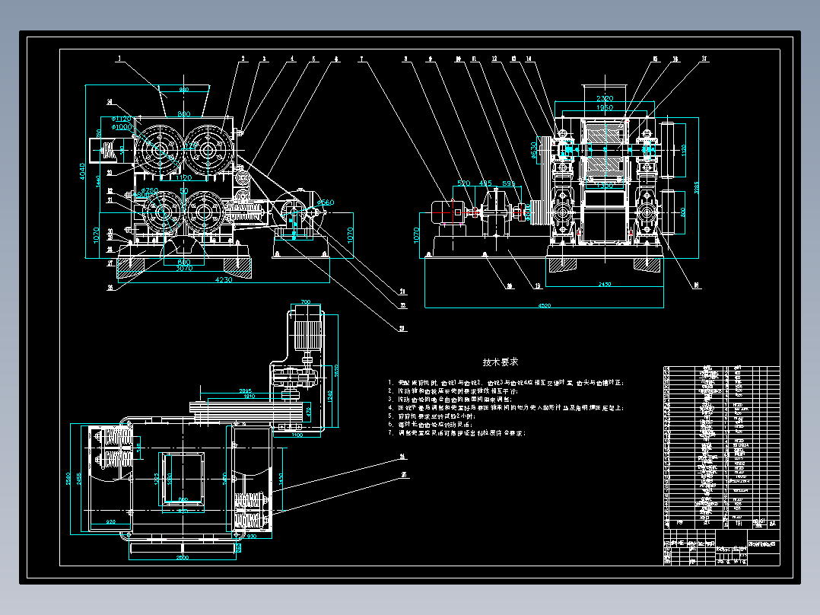This screenshot has height=615, width=820.
Task: Select the 4230 overall width dimension
Action: point(224,279)
